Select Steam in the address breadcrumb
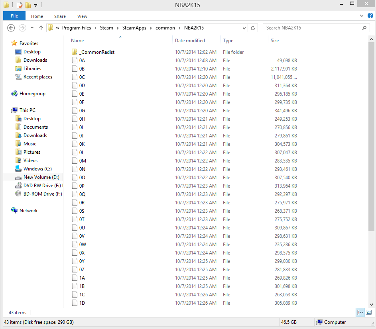The width and height of the screenshot is (376, 329). (106, 28)
